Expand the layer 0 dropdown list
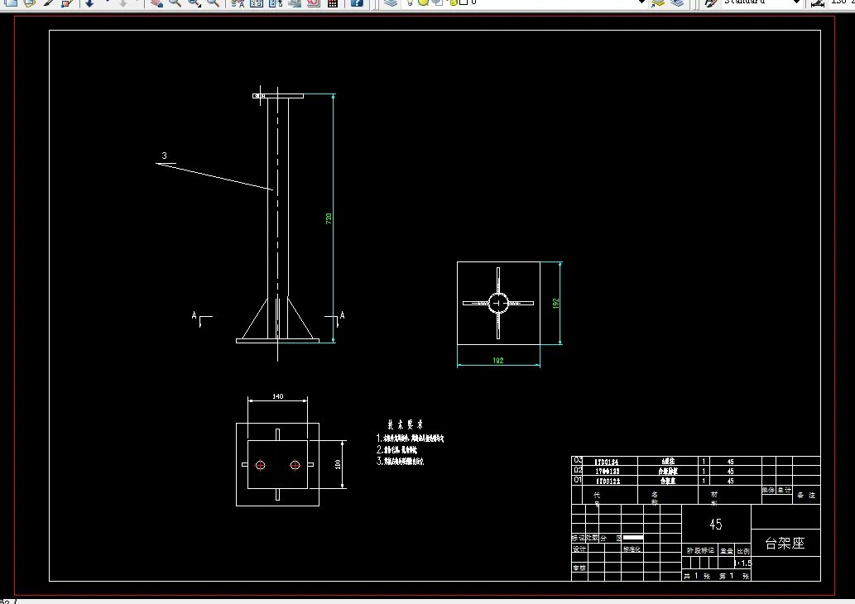This screenshot has height=604, width=855. point(641,2)
